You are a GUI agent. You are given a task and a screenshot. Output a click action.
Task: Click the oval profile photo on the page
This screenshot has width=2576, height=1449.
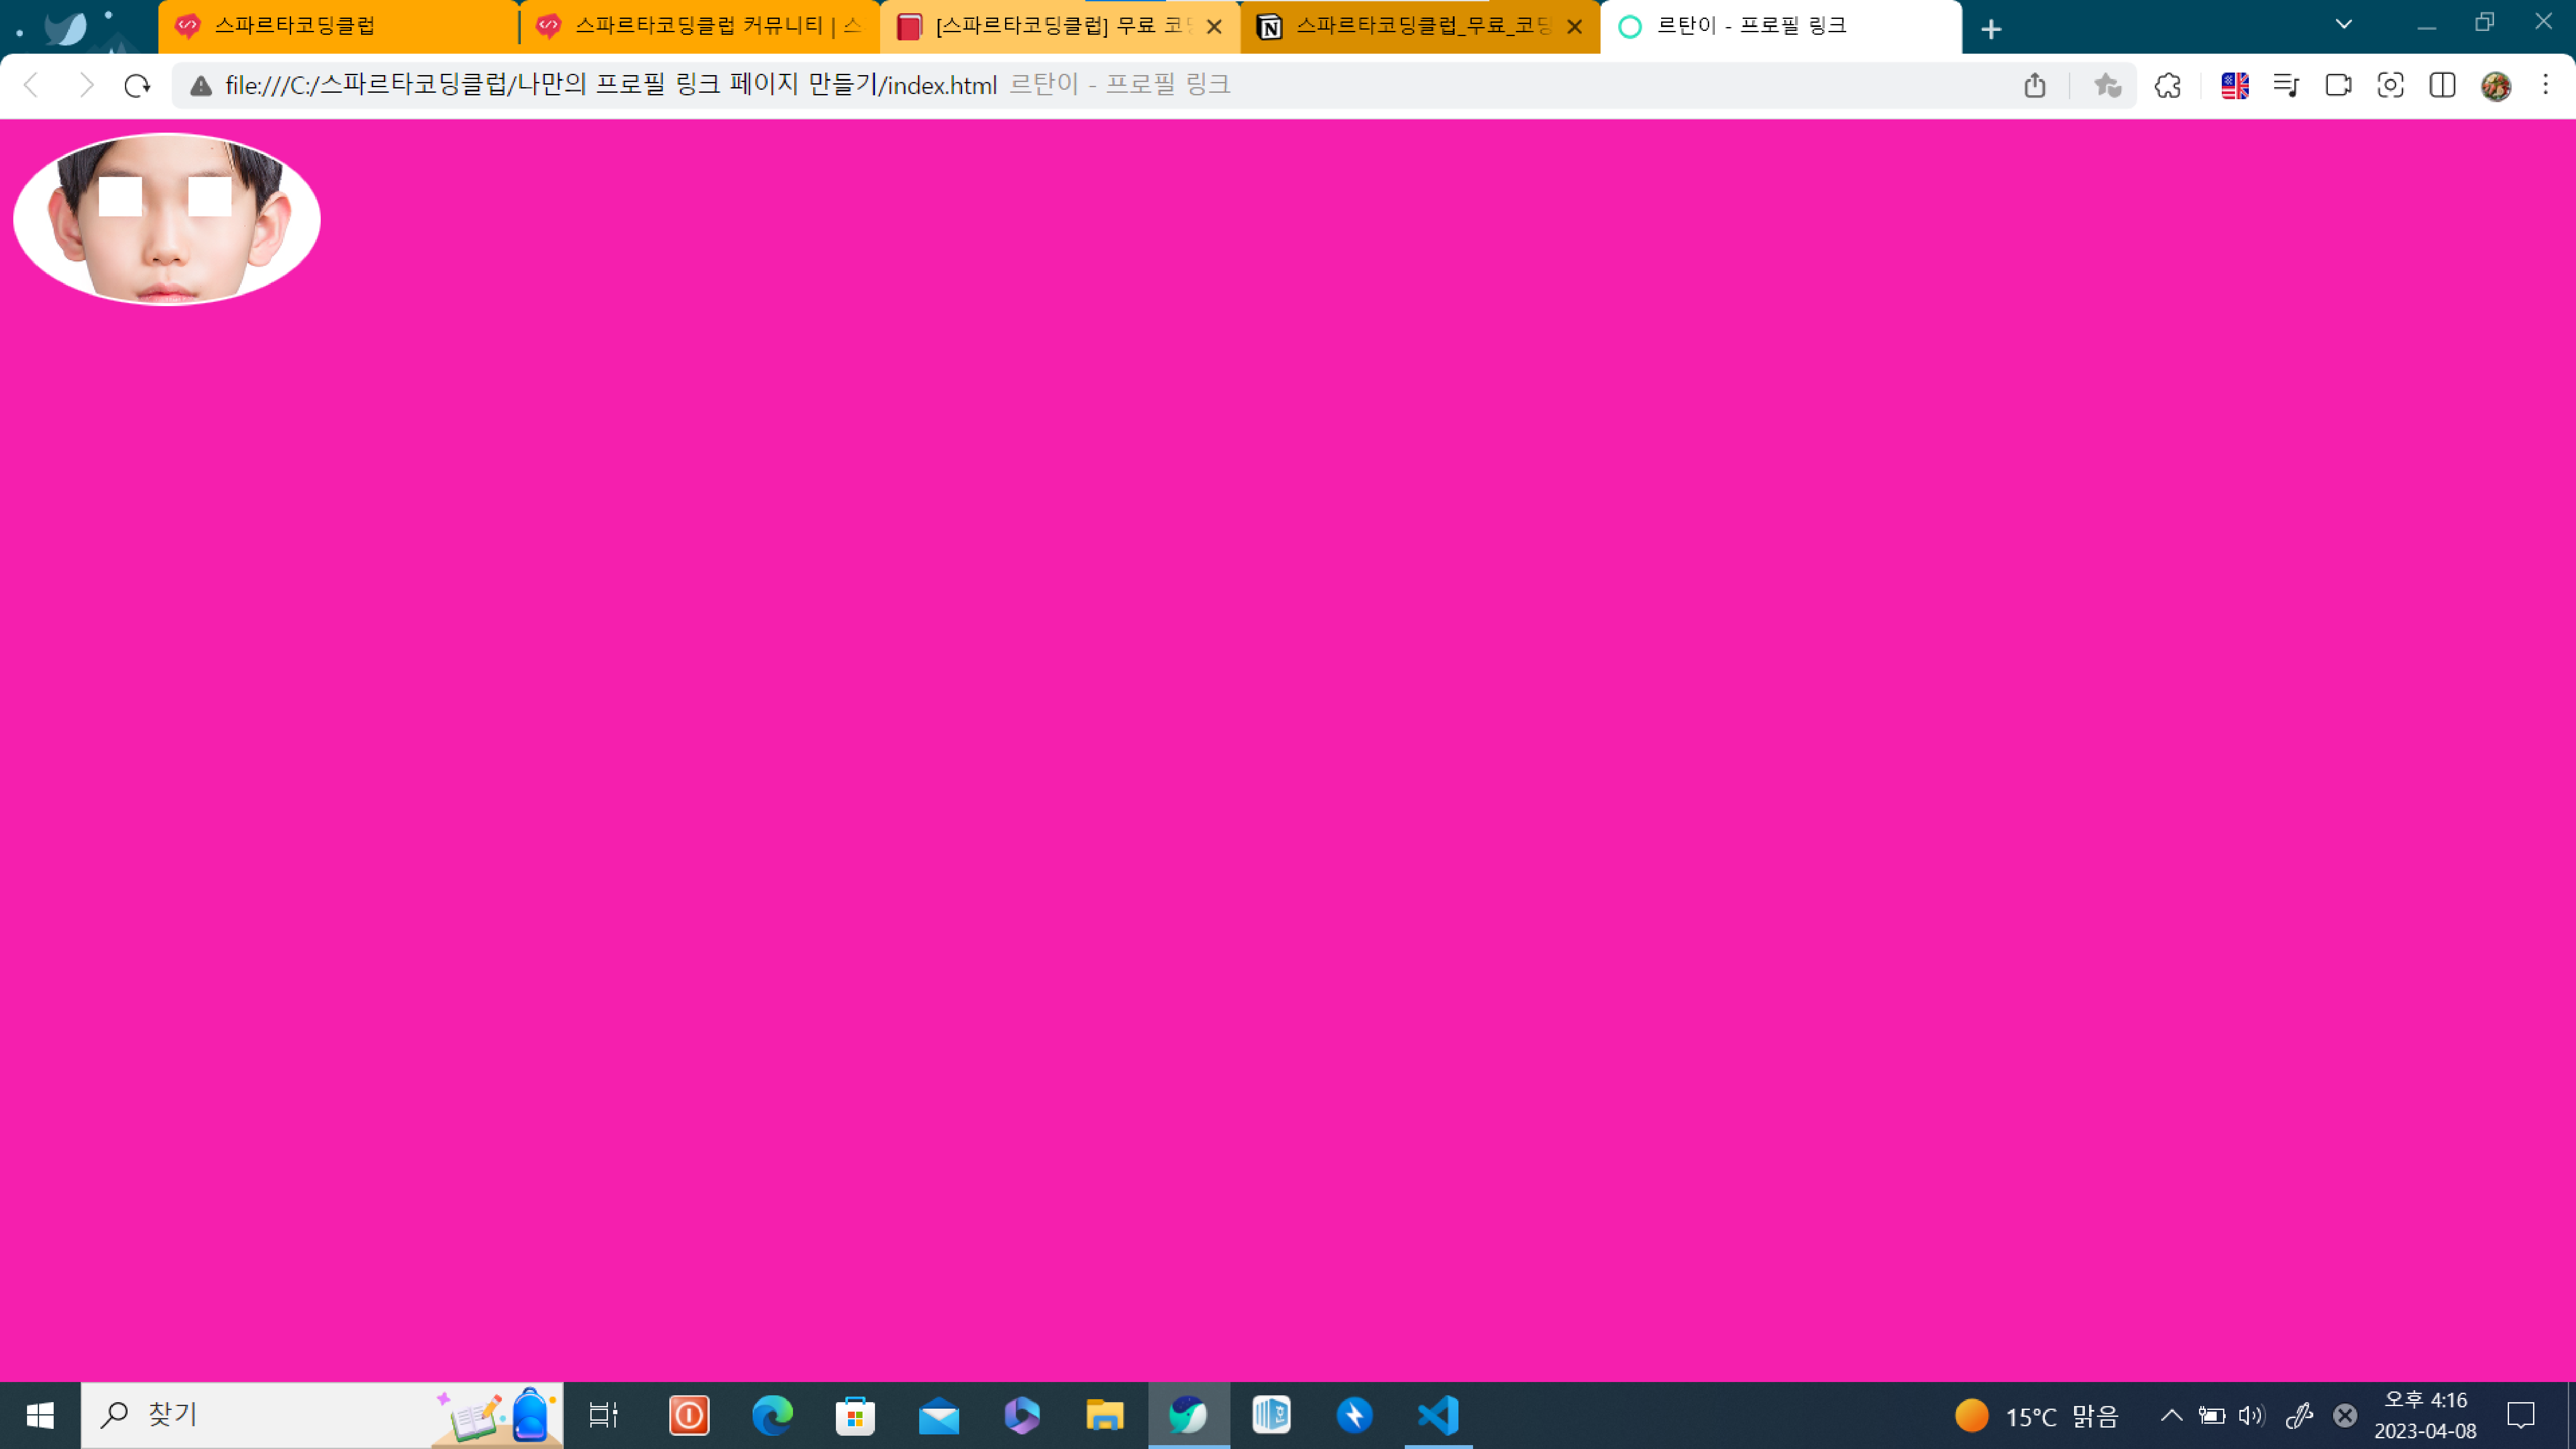(x=167, y=219)
